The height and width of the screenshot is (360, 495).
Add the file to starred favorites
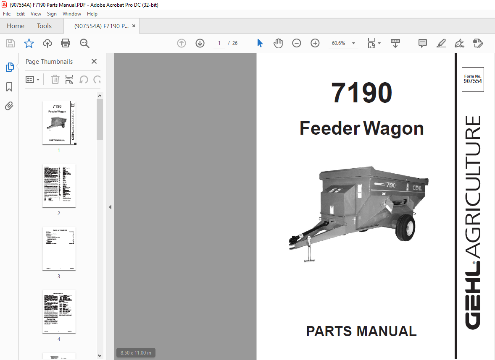(29, 43)
